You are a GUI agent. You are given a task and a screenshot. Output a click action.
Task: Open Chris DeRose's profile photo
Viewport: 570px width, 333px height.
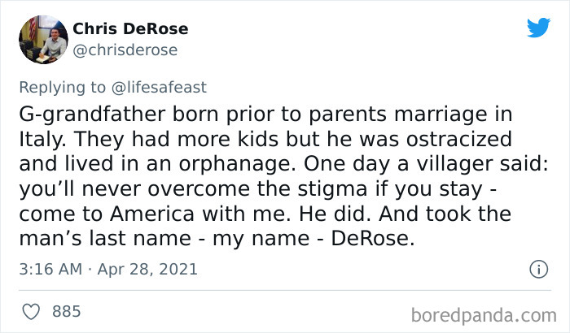pyautogui.click(x=42, y=39)
